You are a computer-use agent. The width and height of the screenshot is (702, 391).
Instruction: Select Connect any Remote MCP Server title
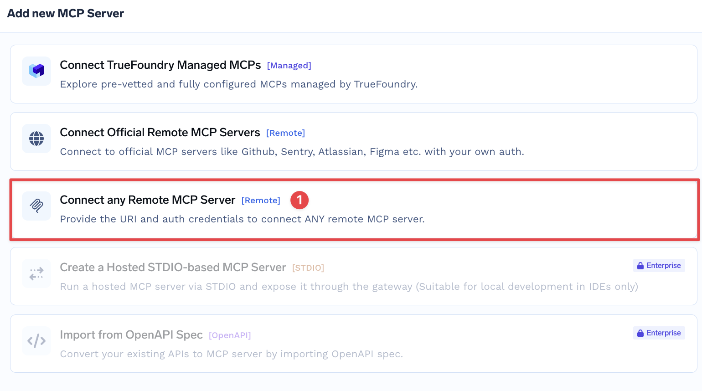point(148,200)
